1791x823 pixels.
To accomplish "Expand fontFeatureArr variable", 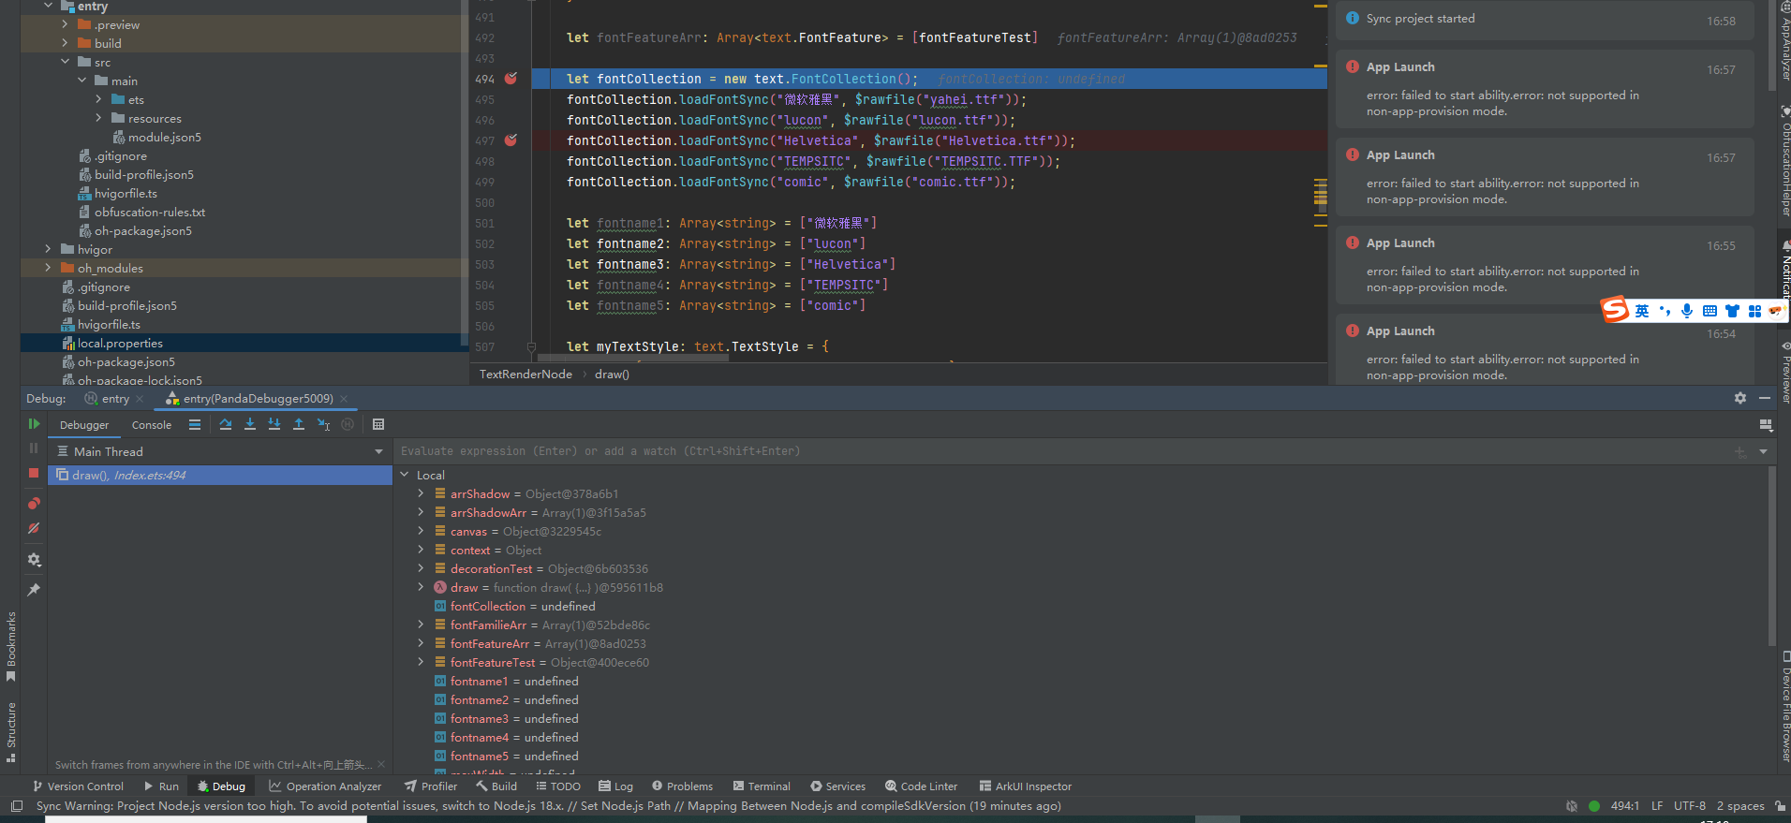I will pos(421,643).
